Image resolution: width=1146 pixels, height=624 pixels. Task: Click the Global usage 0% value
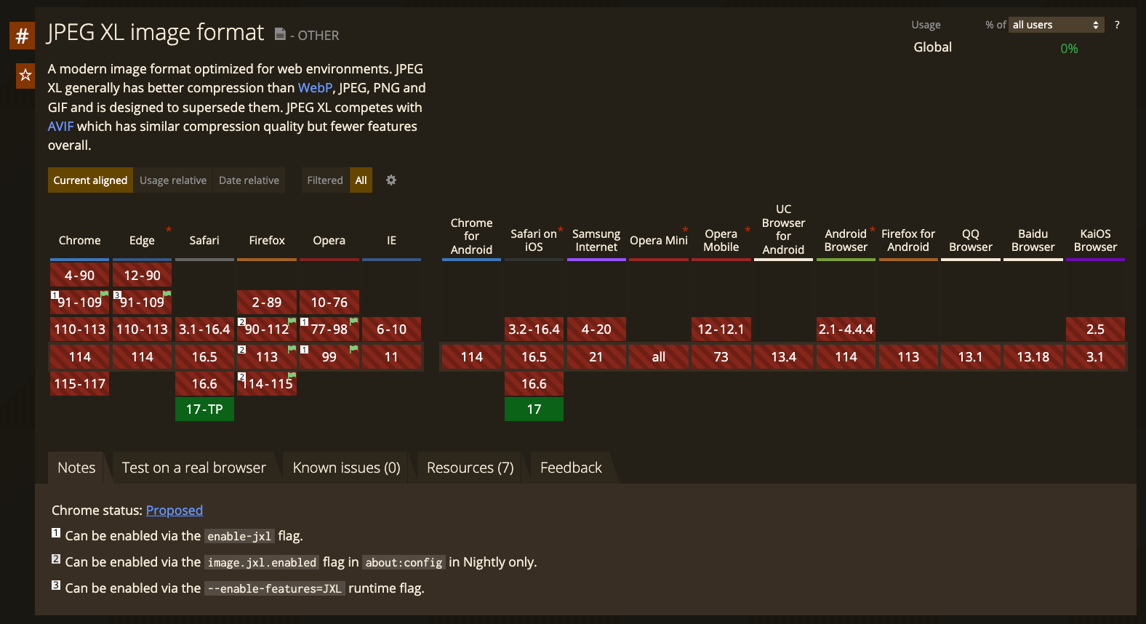point(1069,49)
